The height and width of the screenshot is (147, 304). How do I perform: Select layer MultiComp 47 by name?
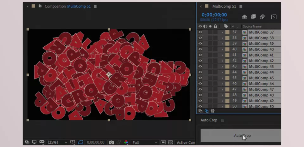pos(261,90)
